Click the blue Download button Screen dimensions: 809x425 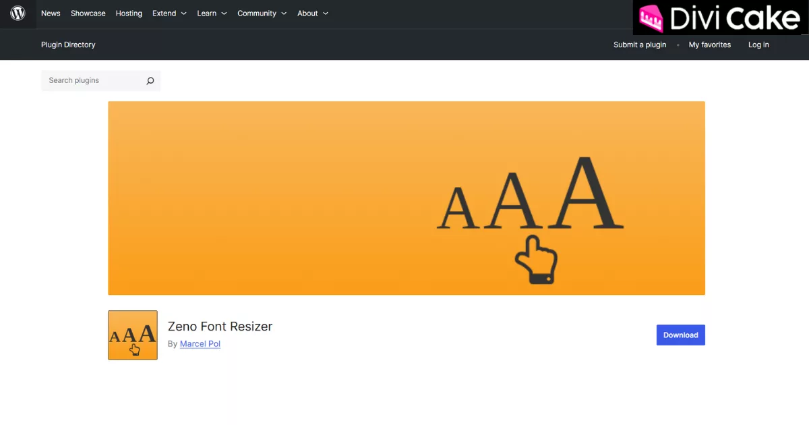click(681, 335)
